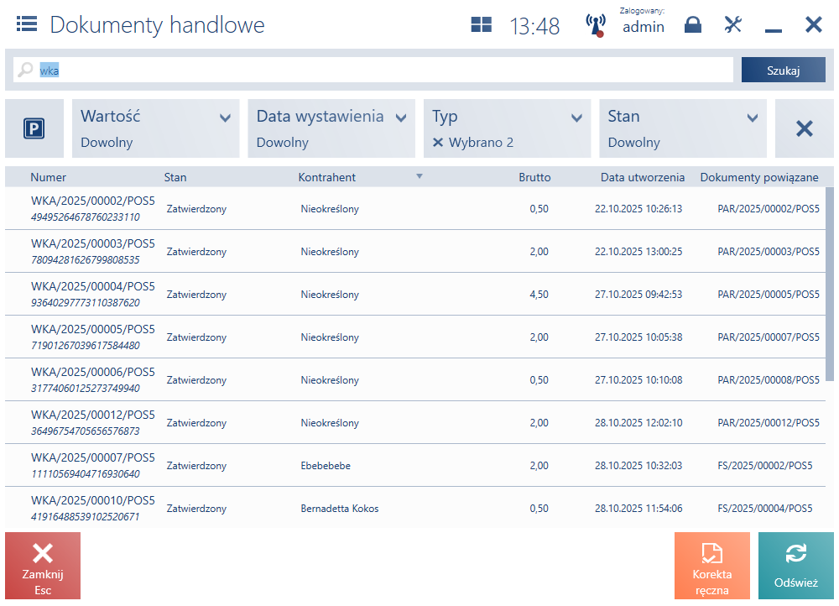Viewport: 839px width, 606px height.
Task: Expand the Stan filter dropdown
Action: pyautogui.click(x=683, y=128)
